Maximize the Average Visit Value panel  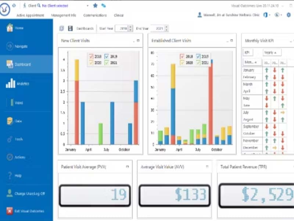pyautogui.click(x=207, y=166)
